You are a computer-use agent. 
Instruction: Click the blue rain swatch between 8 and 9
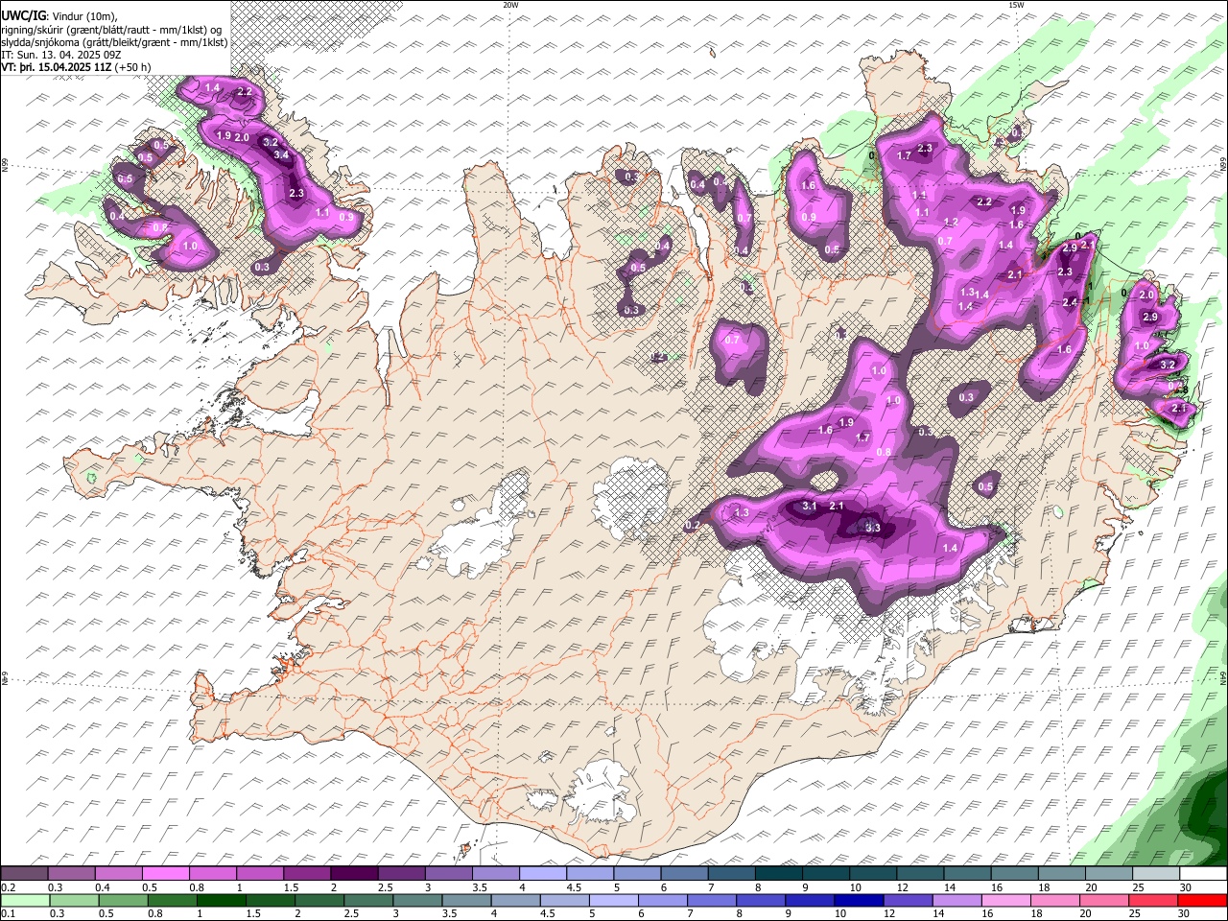[761, 900]
